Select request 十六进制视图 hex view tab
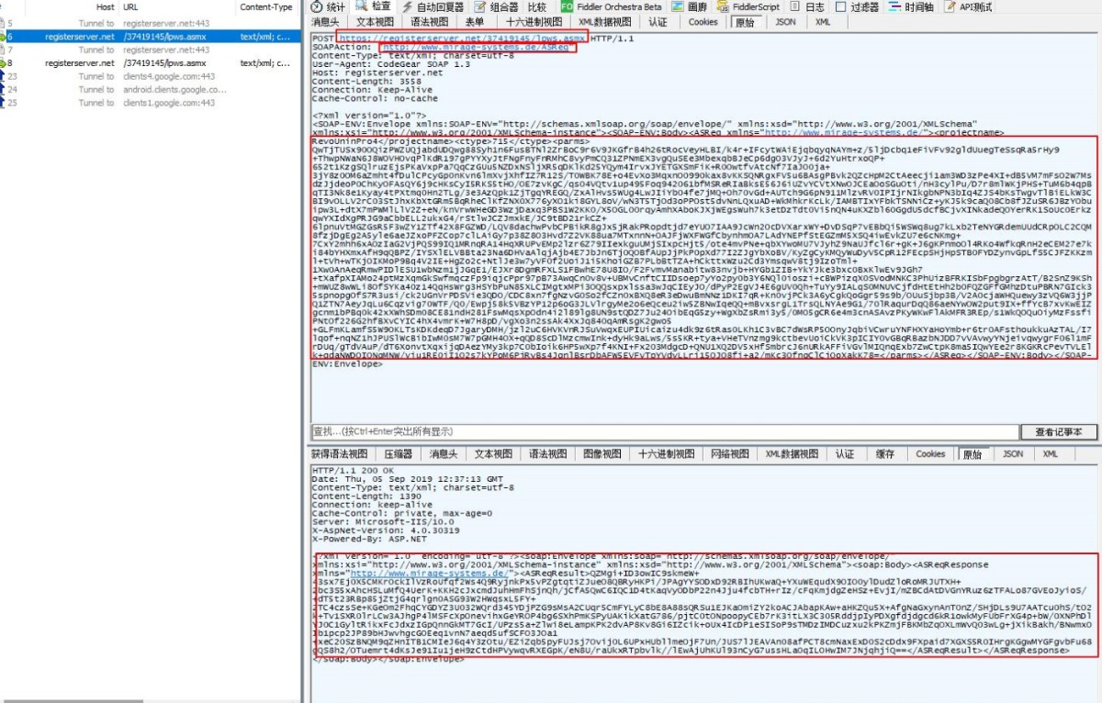This screenshot has height=703, width=1102. (533, 21)
